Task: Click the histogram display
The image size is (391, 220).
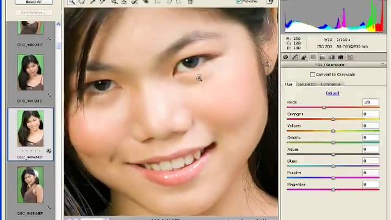Action: (334, 16)
